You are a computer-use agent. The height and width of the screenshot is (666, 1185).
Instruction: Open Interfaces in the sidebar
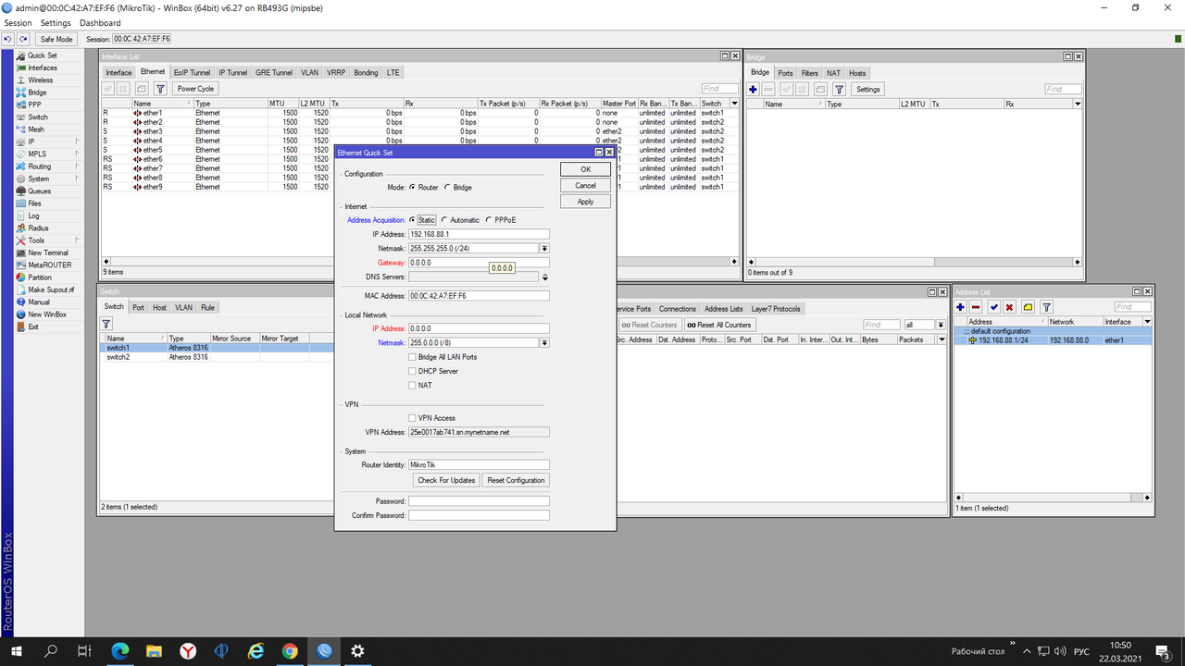point(42,68)
